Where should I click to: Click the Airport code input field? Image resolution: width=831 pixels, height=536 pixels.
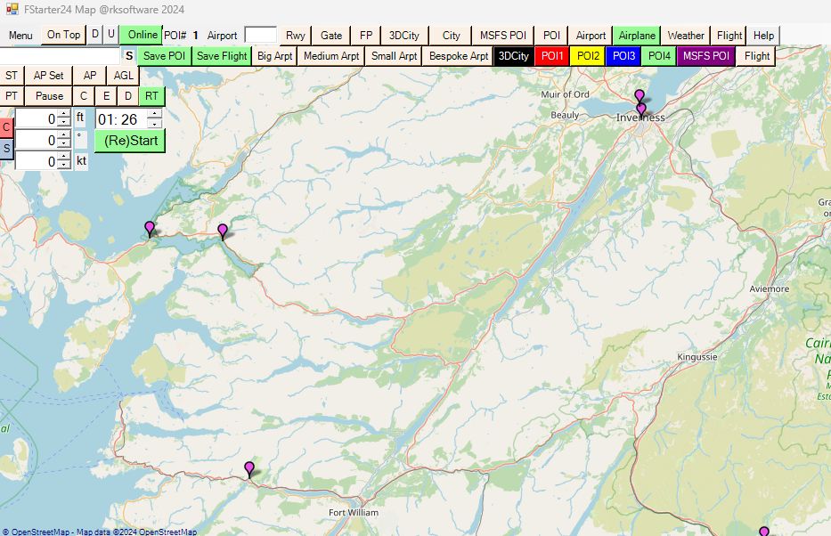[x=260, y=36]
